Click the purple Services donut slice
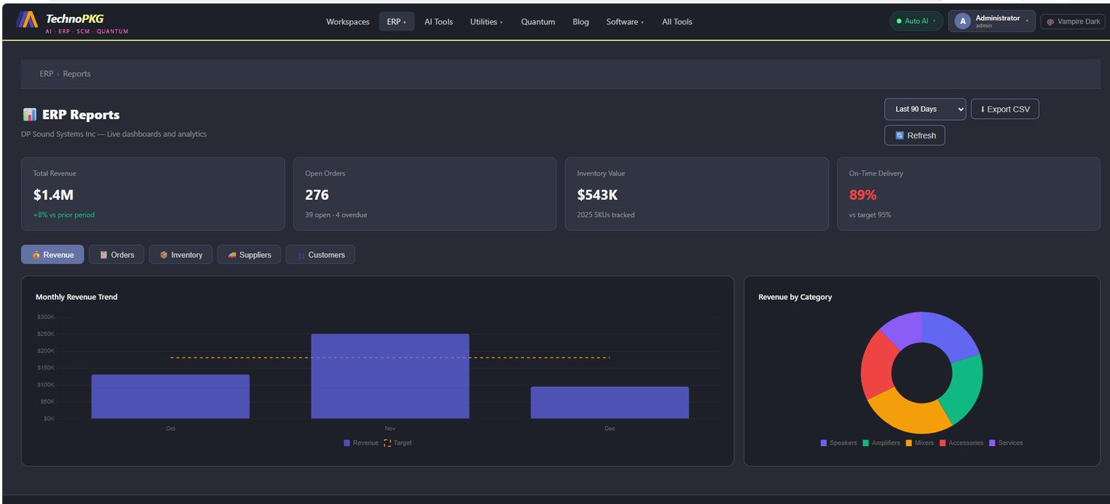 point(905,328)
